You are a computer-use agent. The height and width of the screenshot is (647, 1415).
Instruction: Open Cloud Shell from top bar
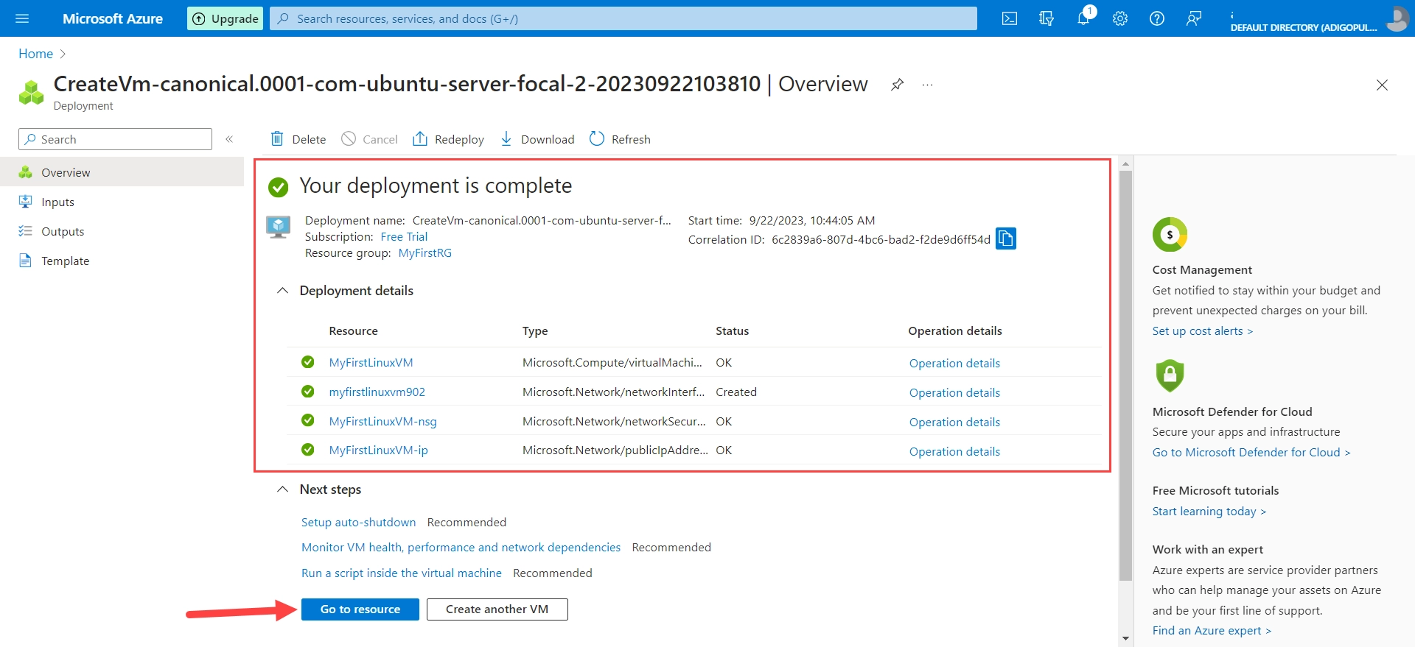(x=1010, y=18)
